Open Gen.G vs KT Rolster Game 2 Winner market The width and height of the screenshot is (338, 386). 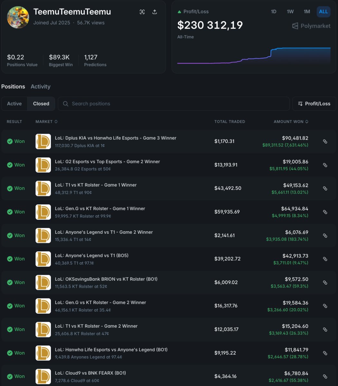click(x=100, y=303)
